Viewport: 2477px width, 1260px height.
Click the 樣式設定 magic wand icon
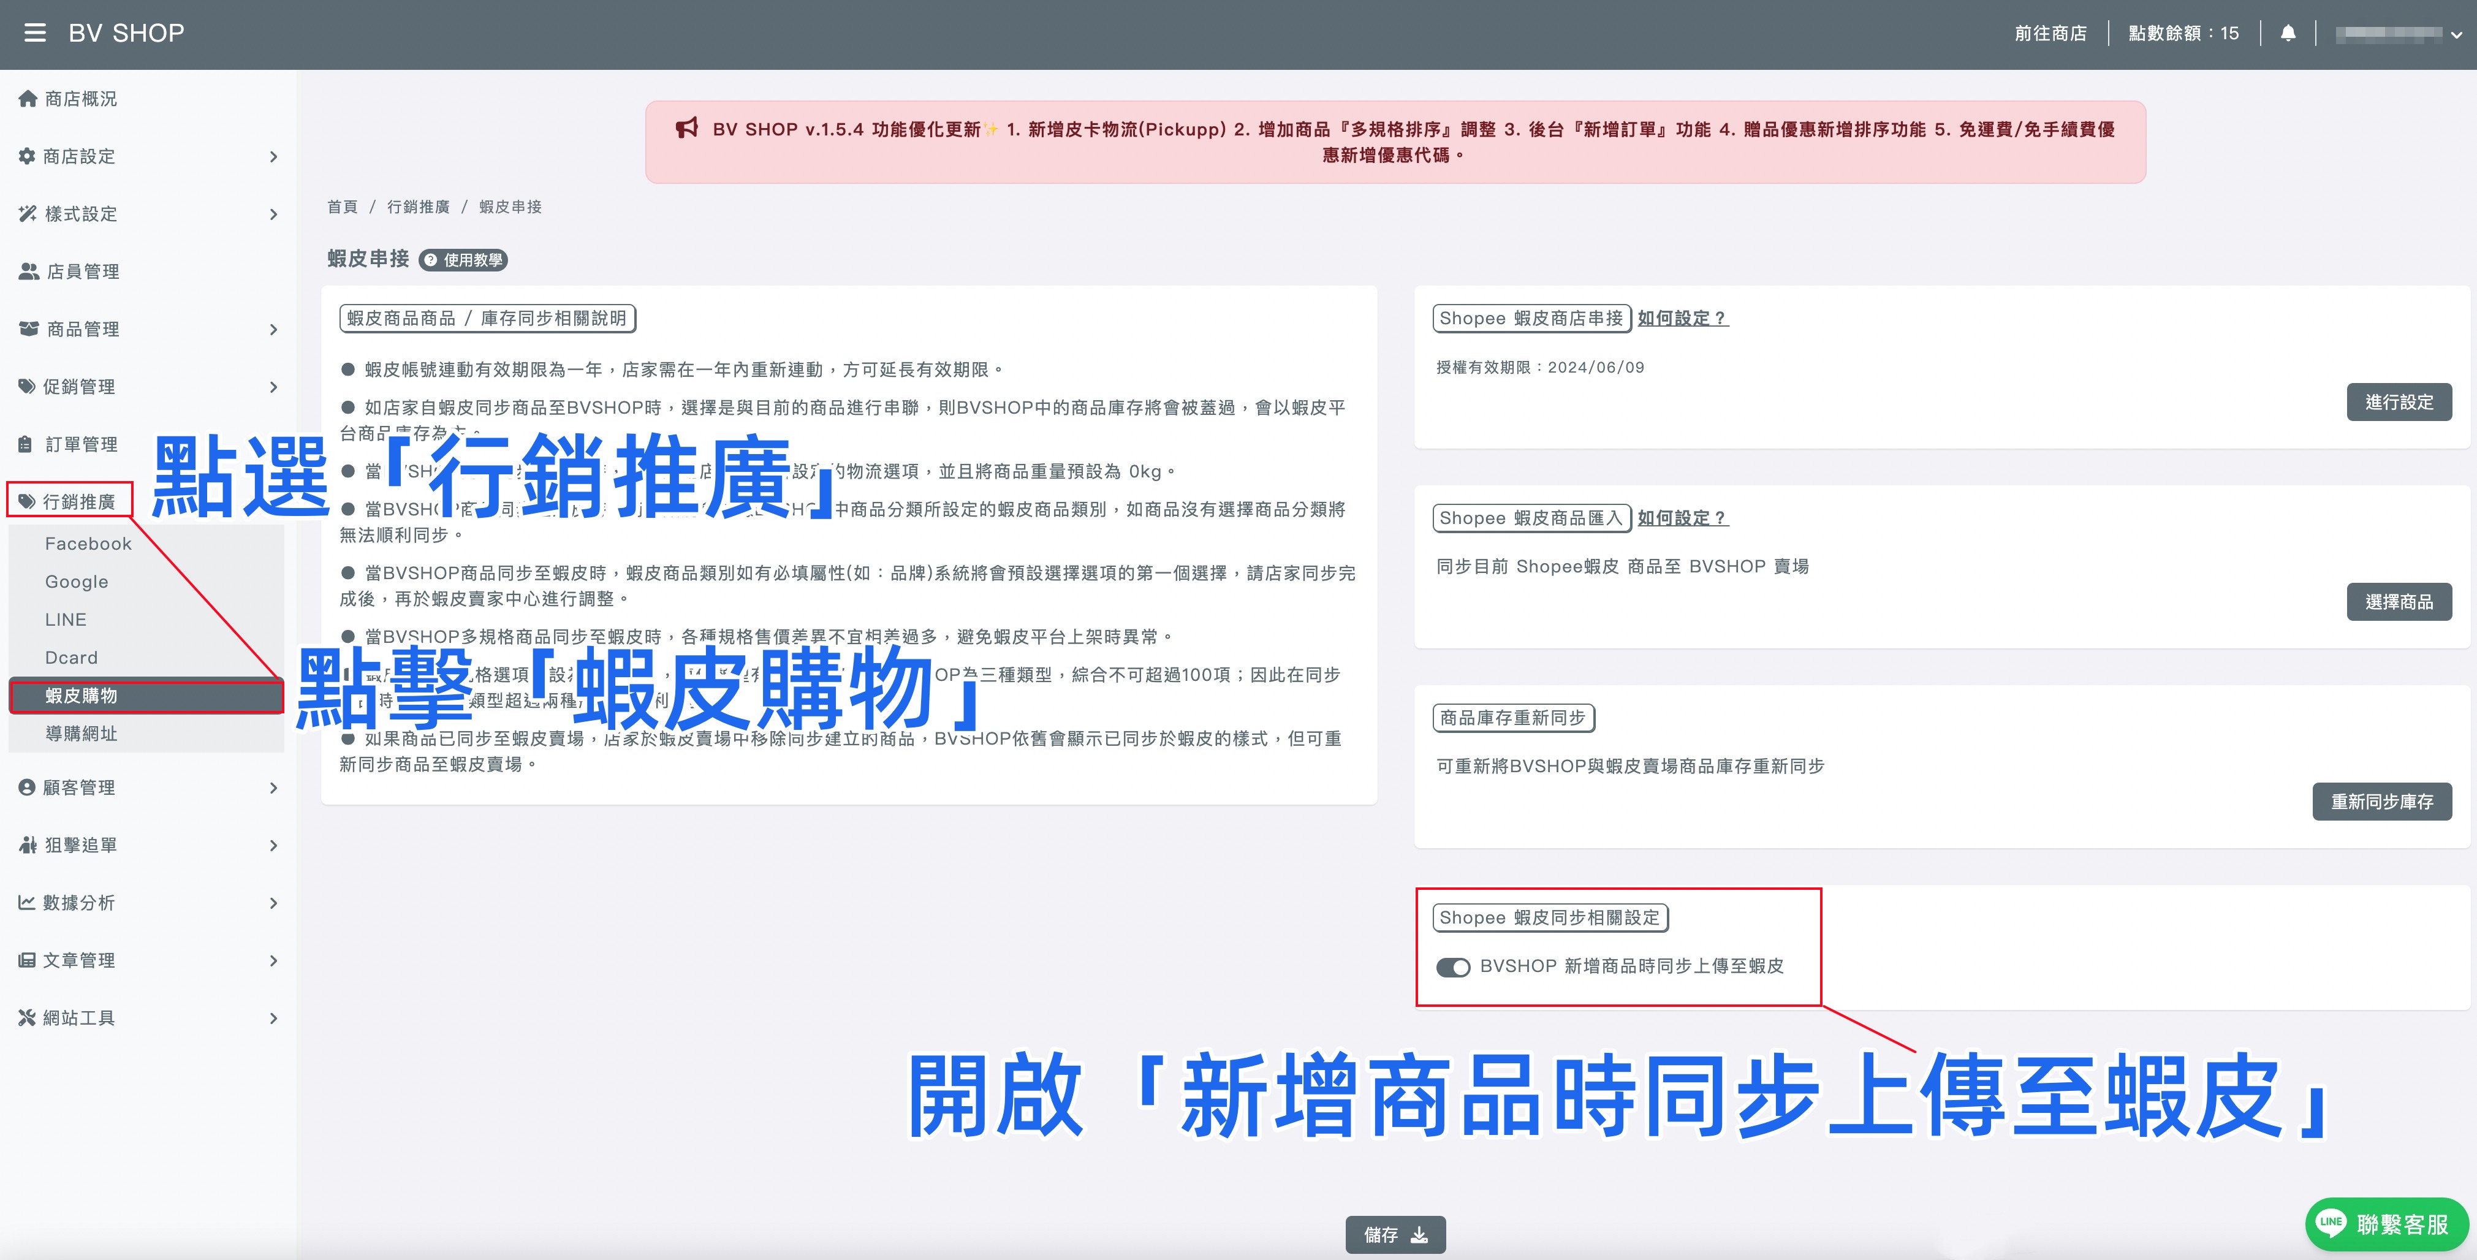pos(28,213)
